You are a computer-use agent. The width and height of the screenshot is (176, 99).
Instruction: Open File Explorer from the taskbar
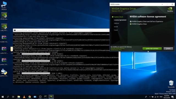pyautogui.click(x=19, y=97)
